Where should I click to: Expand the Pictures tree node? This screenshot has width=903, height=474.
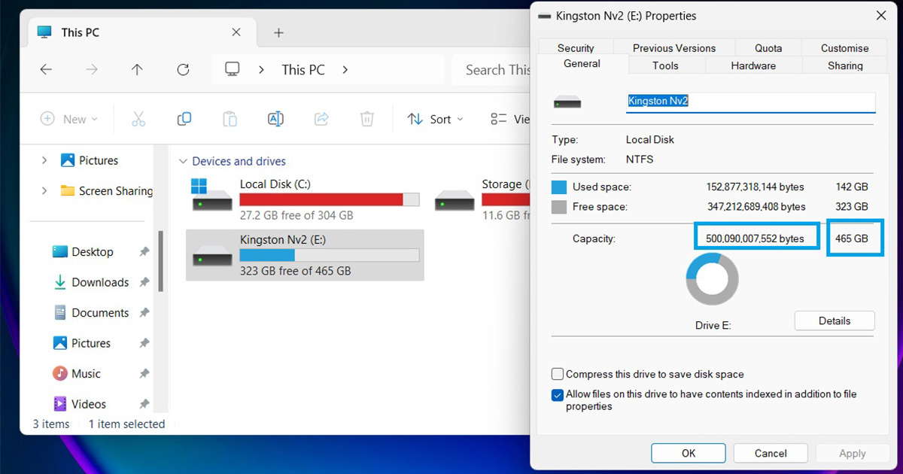[44, 160]
